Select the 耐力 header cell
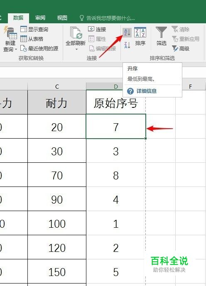 click(57, 102)
